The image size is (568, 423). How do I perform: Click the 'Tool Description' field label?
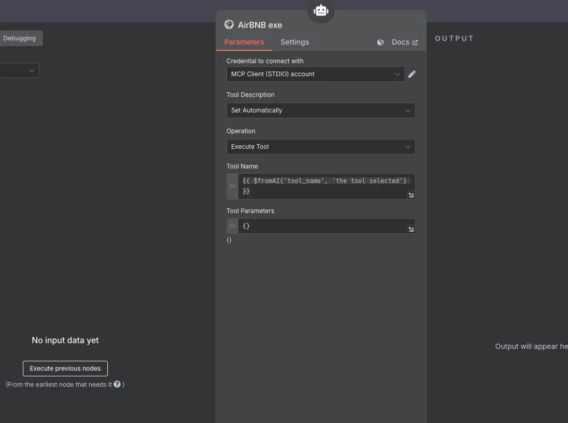(250, 95)
